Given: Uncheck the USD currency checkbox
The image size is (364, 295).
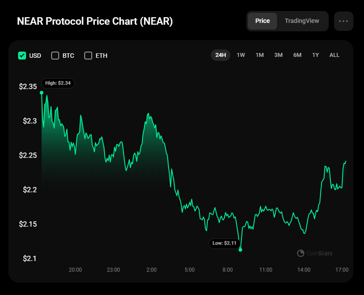Looking at the screenshot, I should point(22,56).
